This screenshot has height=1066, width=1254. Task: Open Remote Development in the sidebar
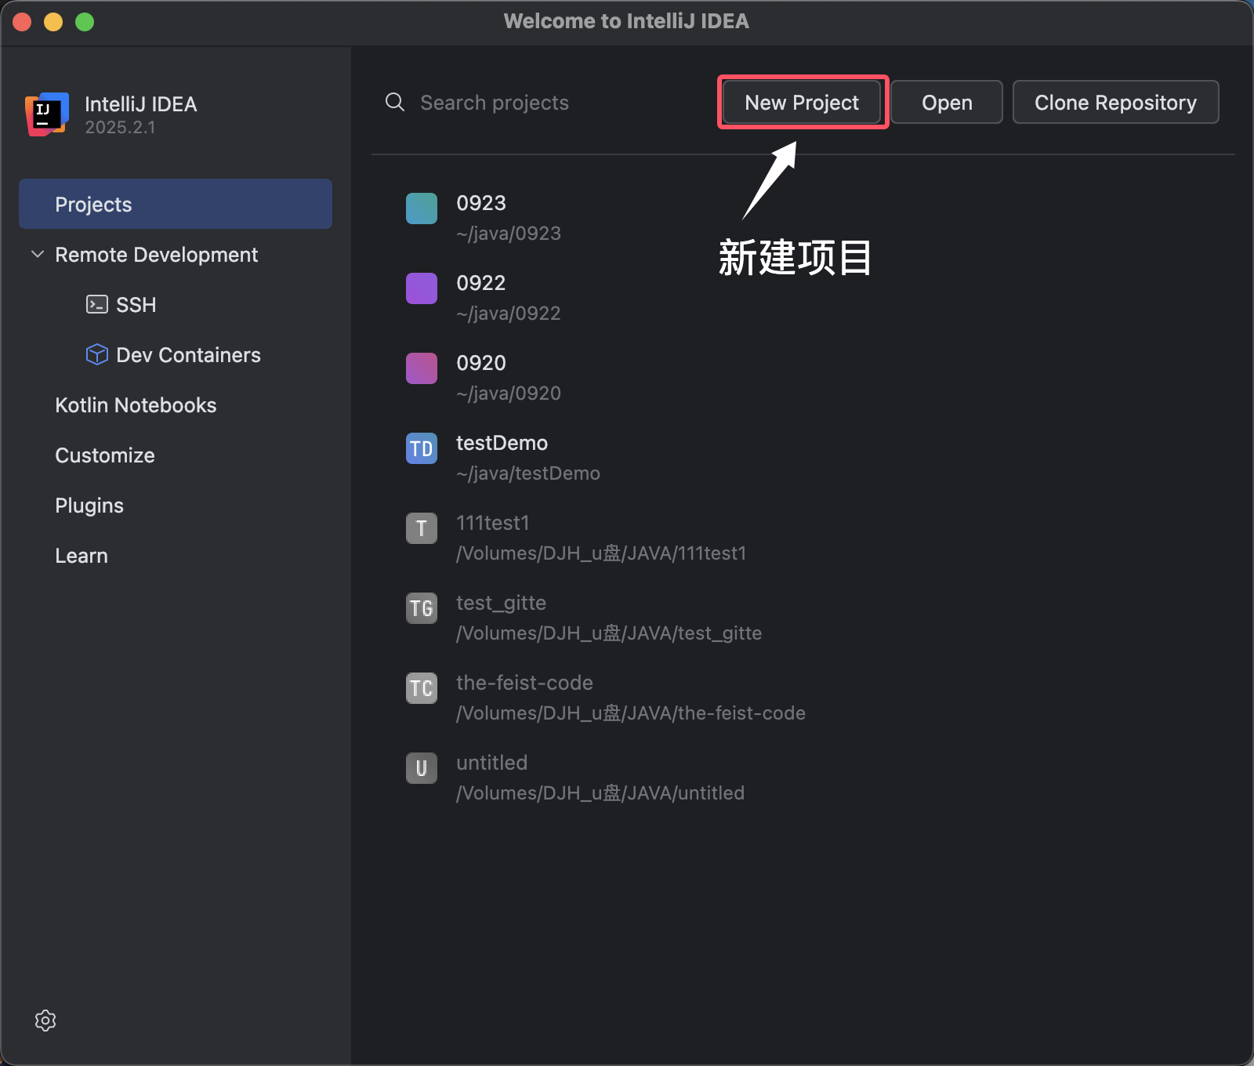[156, 254]
